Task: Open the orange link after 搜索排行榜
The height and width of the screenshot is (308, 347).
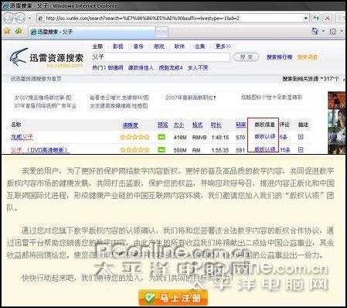Action: pos(308,57)
